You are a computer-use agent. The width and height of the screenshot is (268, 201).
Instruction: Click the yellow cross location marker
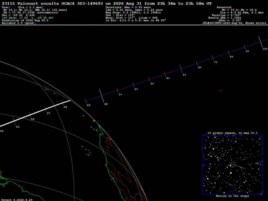point(94,121)
